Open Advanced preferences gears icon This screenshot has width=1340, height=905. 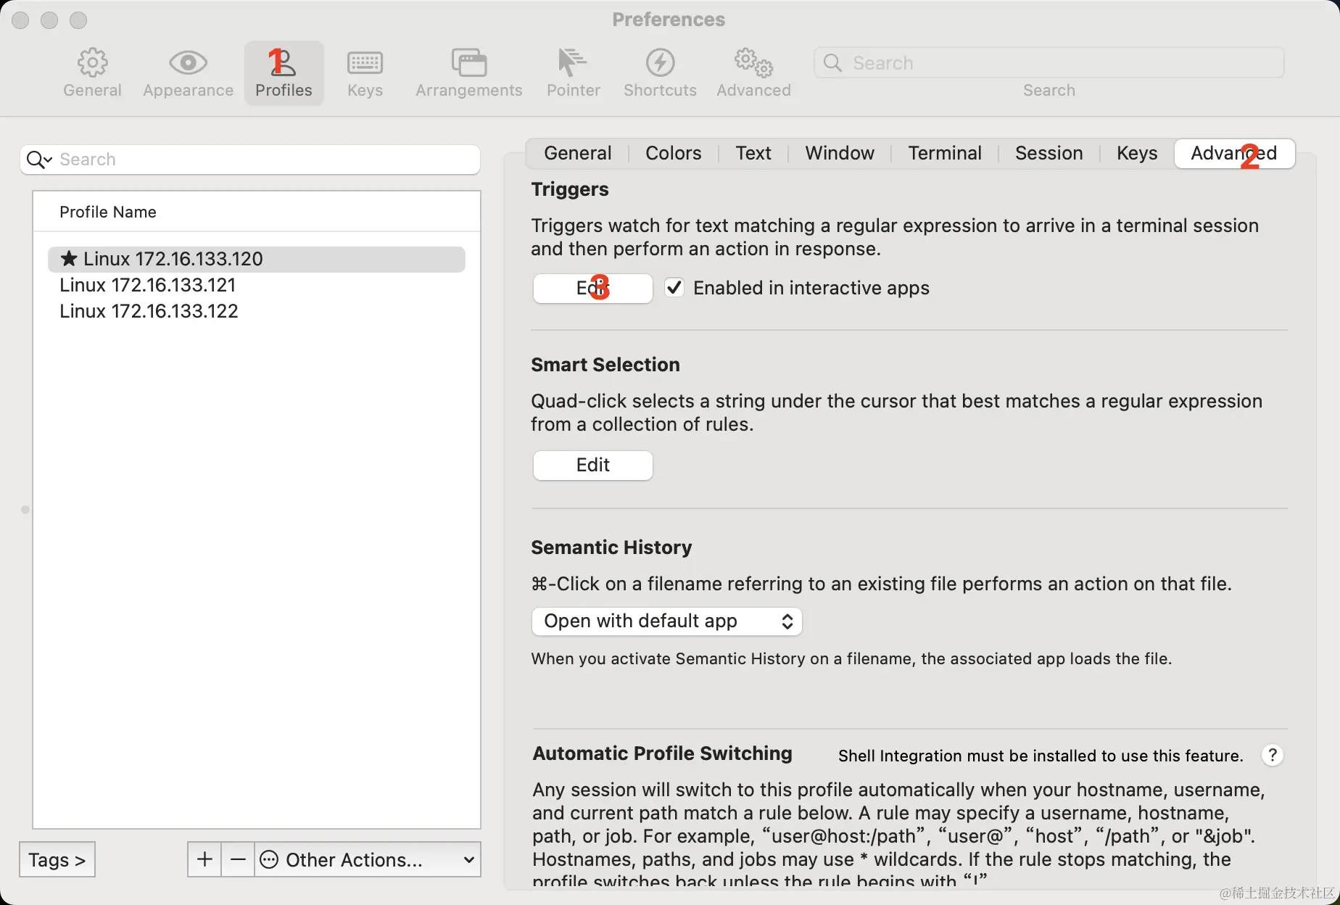tap(753, 63)
